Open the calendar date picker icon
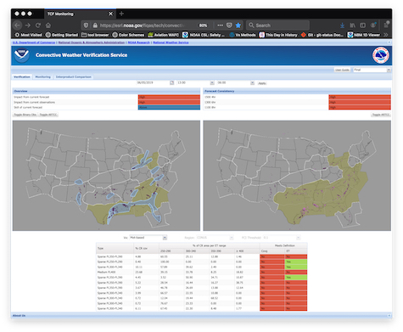Image resolution: width=403 pixels, height=332 pixels. (171, 82)
